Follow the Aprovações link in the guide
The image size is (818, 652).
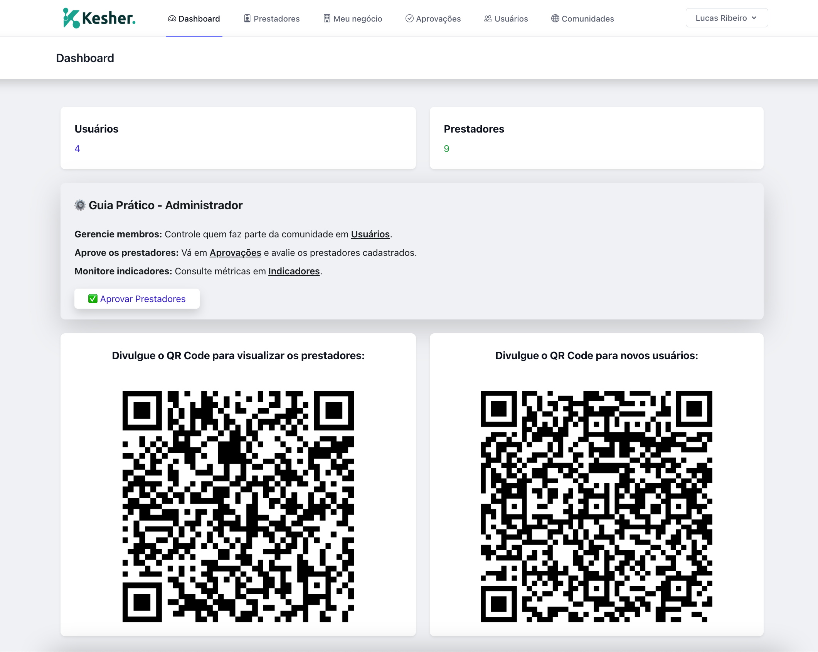coord(235,253)
